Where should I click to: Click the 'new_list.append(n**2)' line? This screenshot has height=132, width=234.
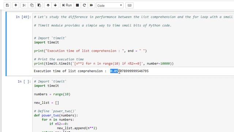[x=77, y=128]
